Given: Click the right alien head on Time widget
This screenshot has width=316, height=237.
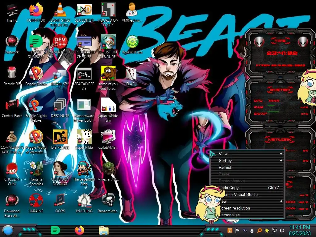Looking at the screenshot, I should (303, 42).
